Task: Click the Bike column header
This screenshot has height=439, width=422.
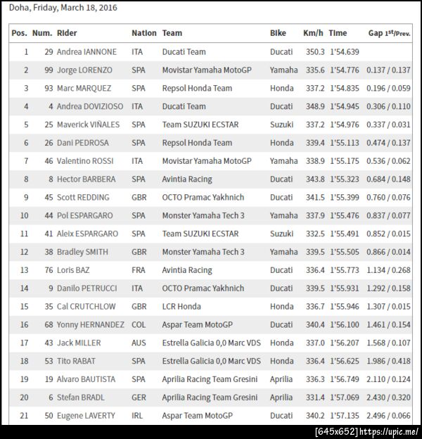Action: (278, 33)
